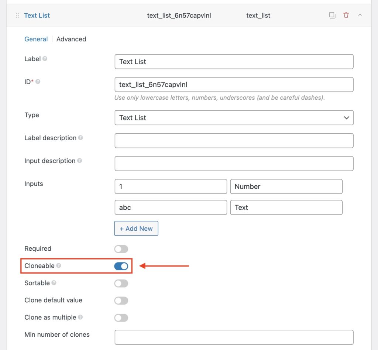The height and width of the screenshot is (350, 378).
Task: Toggle Clone as multiple on
Action: (121, 318)
